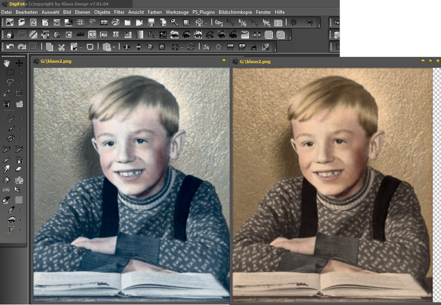Open the Hilfe menu

[x=279, y=12]
